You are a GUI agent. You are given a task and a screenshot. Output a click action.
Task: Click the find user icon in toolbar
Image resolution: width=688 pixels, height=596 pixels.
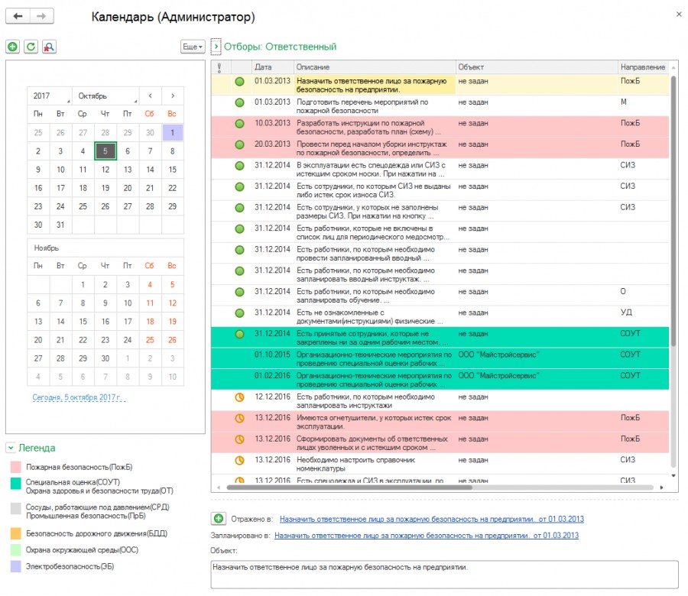tap(49, 47)
